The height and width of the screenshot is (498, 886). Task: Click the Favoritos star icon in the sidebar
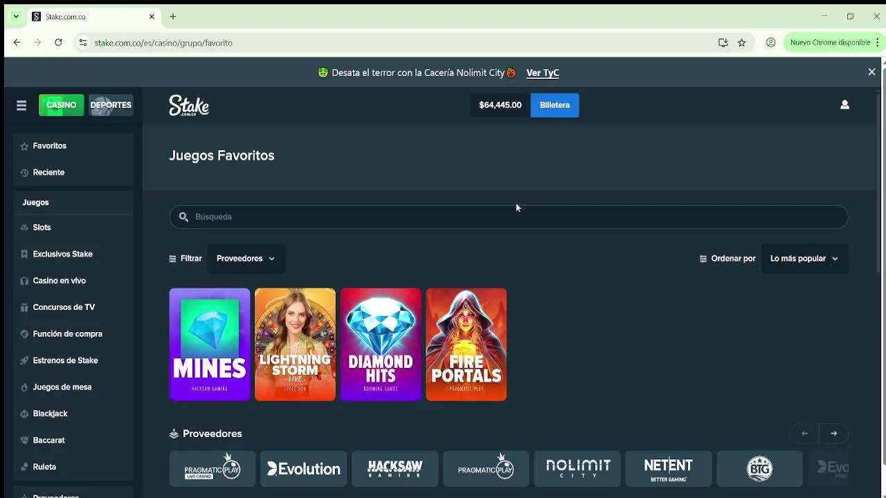pyautogui.click(x=24, y=146)
